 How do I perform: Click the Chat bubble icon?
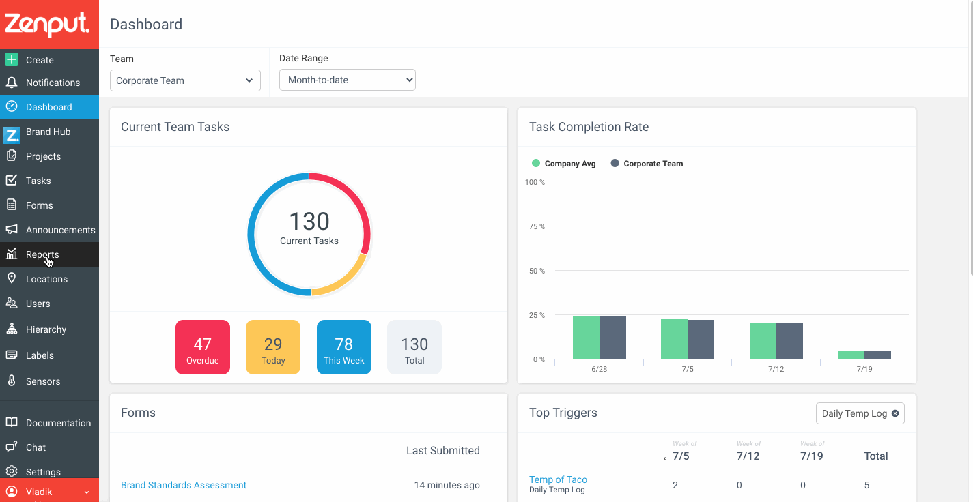(12, 447)
